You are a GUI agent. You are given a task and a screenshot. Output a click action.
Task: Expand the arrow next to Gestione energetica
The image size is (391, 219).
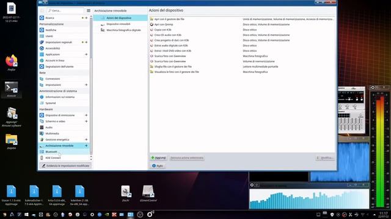pos(86,139)
